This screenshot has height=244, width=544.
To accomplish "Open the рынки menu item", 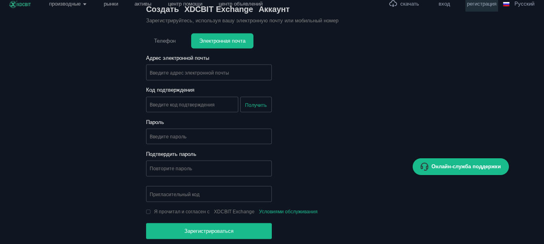I will coord(111,4).
